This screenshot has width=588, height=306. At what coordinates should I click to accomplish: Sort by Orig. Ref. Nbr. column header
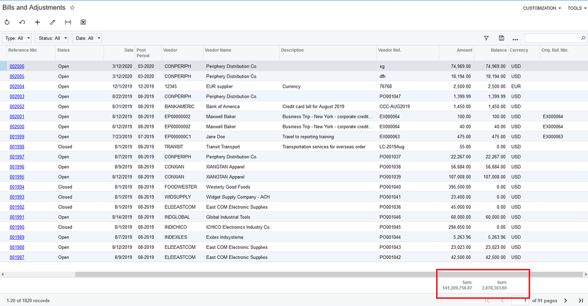click(x=554, y=50)
